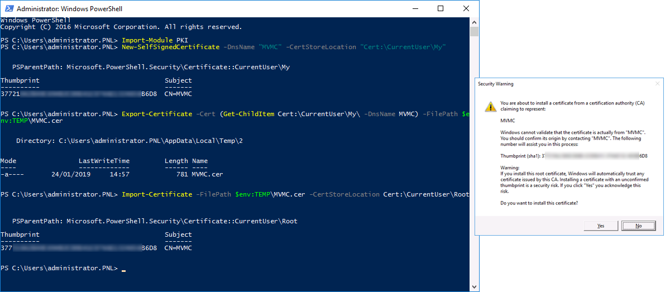Minimize the PowerShell window
The width and height of the screenshot is (670, 292).
(415, 9)
